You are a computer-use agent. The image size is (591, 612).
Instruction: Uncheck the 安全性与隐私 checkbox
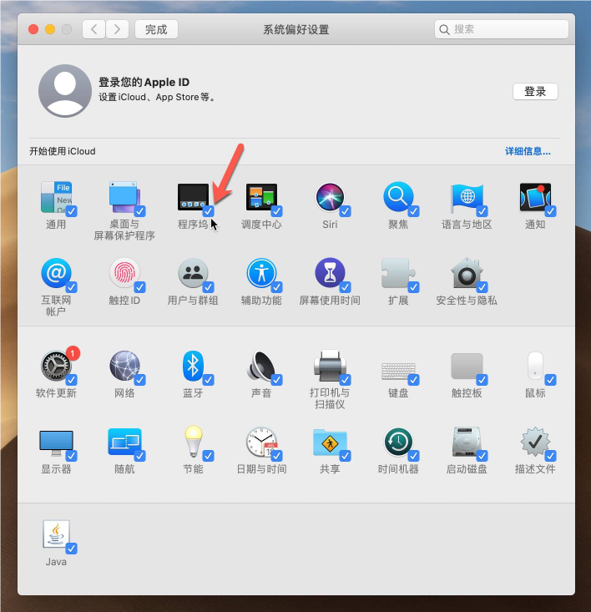pos(482,287)
